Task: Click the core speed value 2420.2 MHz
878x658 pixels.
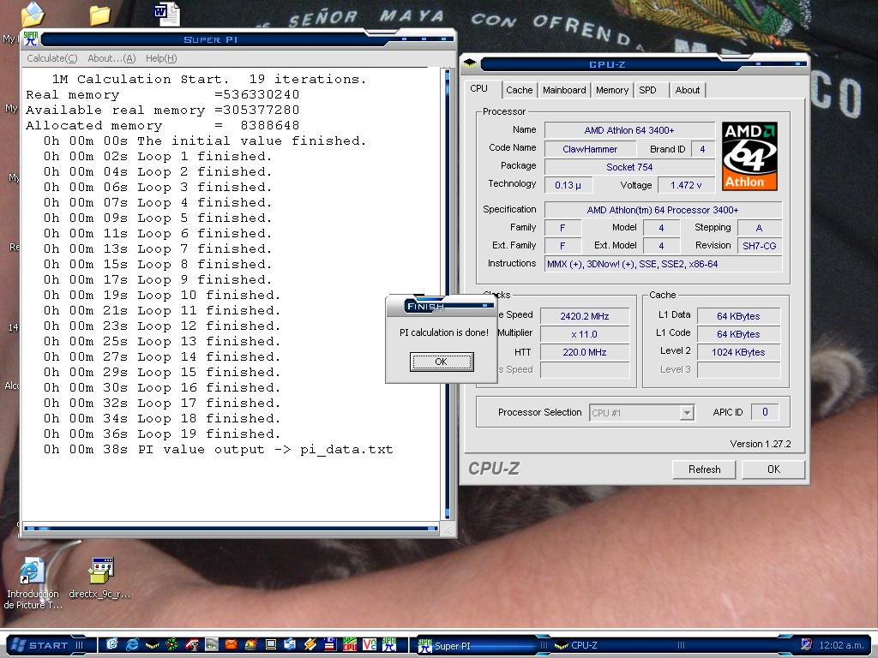Action: pyautogui.click(x=585, y=316)
